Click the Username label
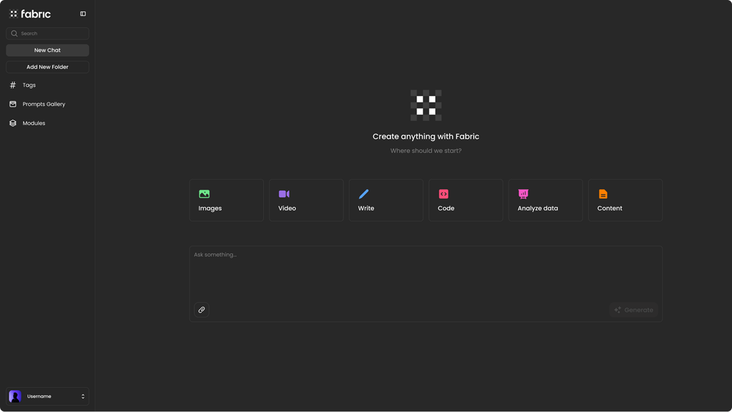Screen dimensions: 732x412 (x=39, y=396)
